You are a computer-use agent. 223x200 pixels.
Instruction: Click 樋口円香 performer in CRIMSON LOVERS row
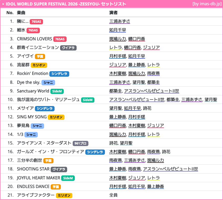tap(136, 39)
